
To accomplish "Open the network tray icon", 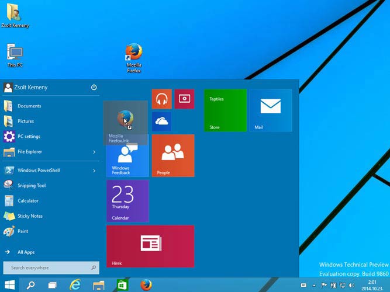I will [x=343, y=285].
